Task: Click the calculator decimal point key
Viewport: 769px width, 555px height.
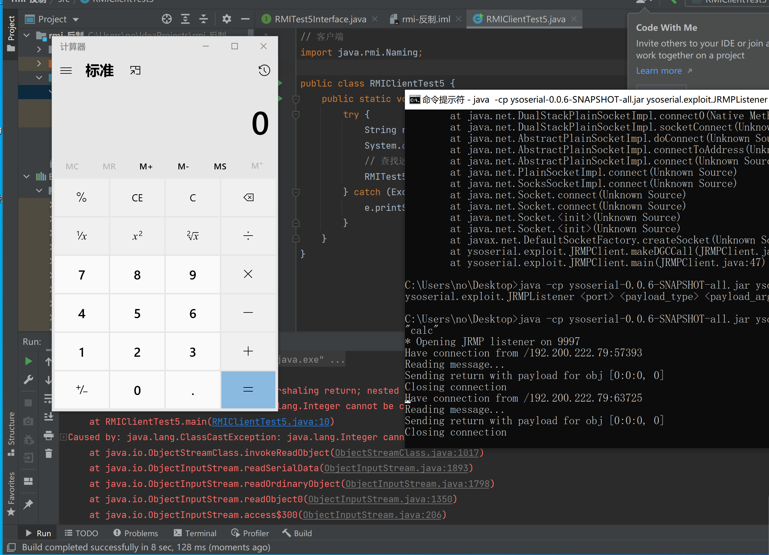Action: pyautogui.click(x=193, y=390)
